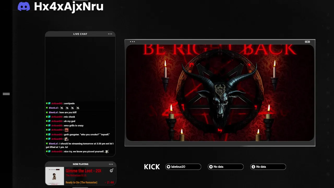334x188 pixels.
Task: Click the skull emote after pissed yourself
Action: pos(107,152)
